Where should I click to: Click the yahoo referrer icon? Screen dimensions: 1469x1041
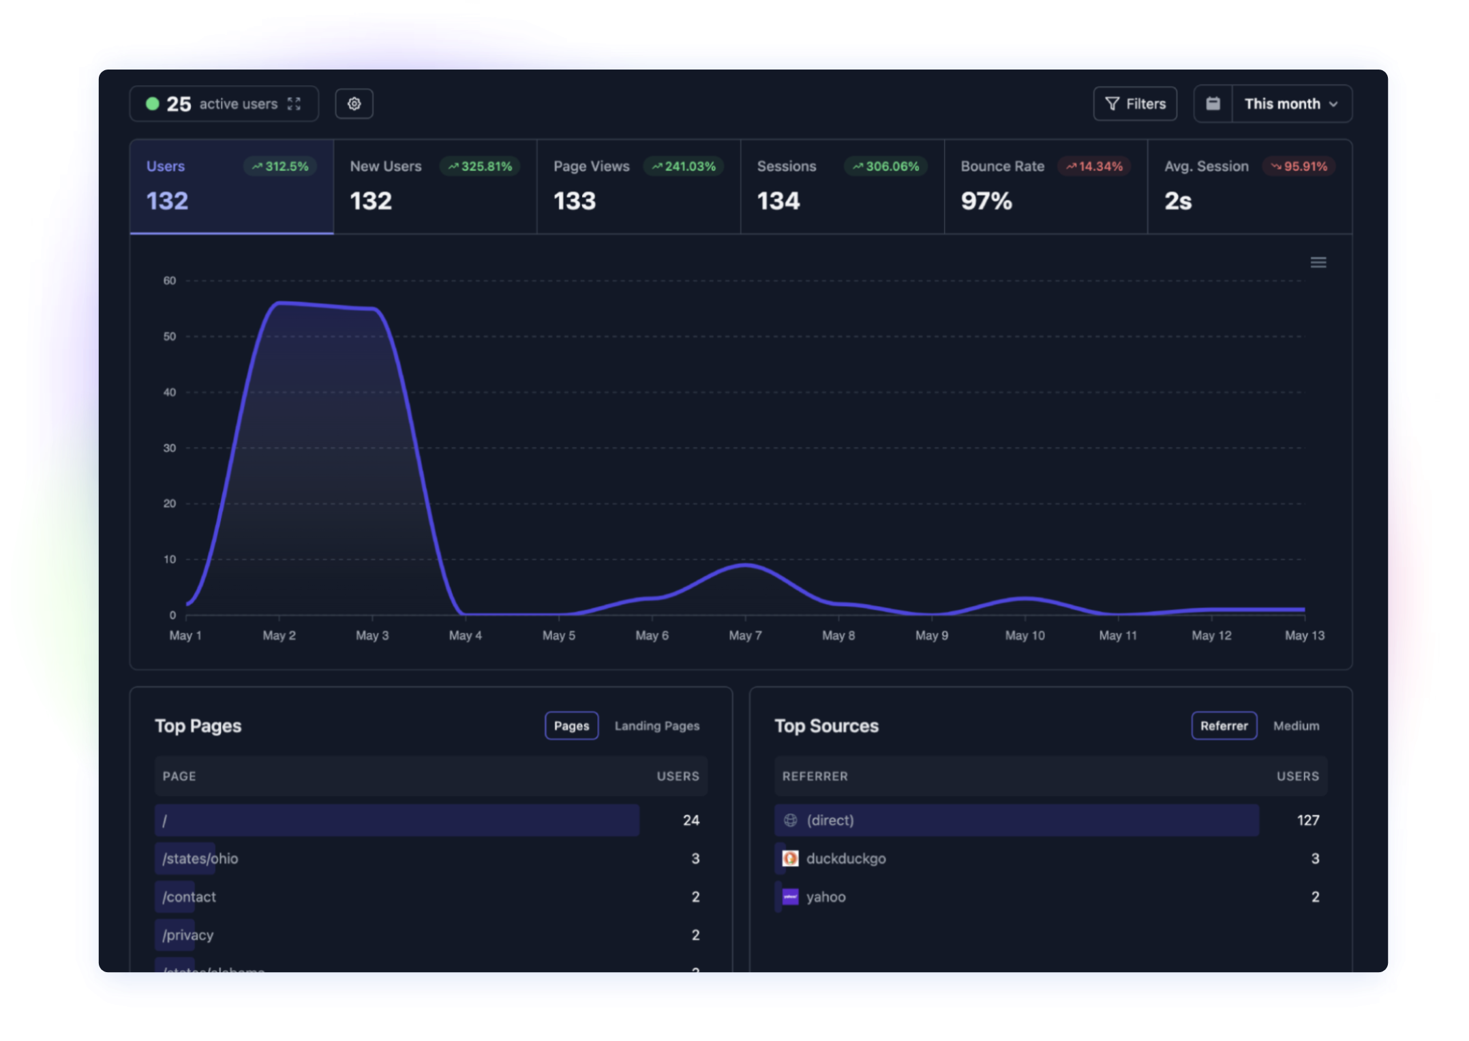(x=790, y=896)
